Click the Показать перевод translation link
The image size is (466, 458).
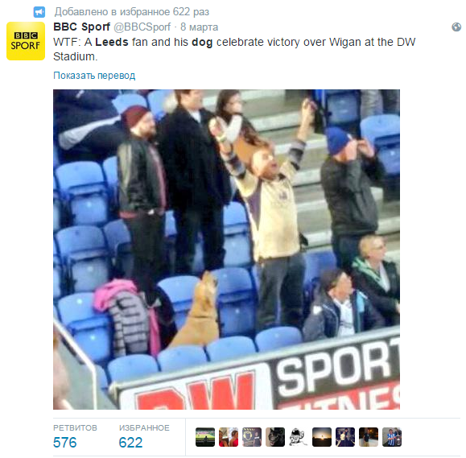click(x=94, y=76)
